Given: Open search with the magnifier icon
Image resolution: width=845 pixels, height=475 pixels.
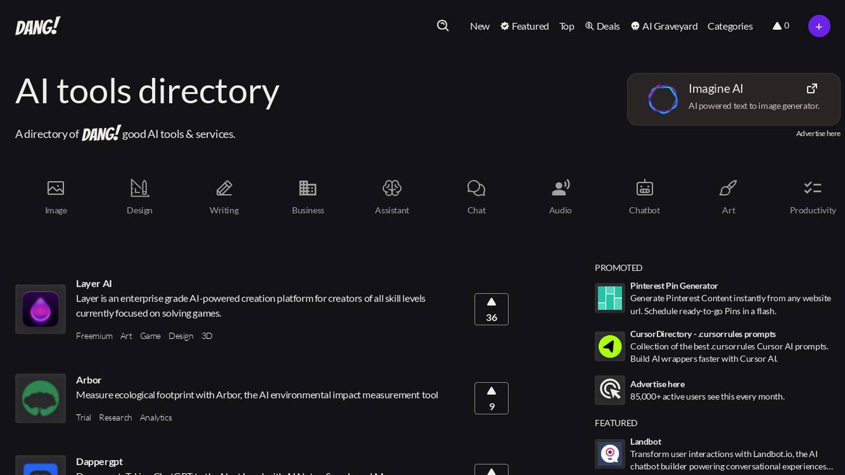Looking at the screenshot, I should (x=443, y=25).
